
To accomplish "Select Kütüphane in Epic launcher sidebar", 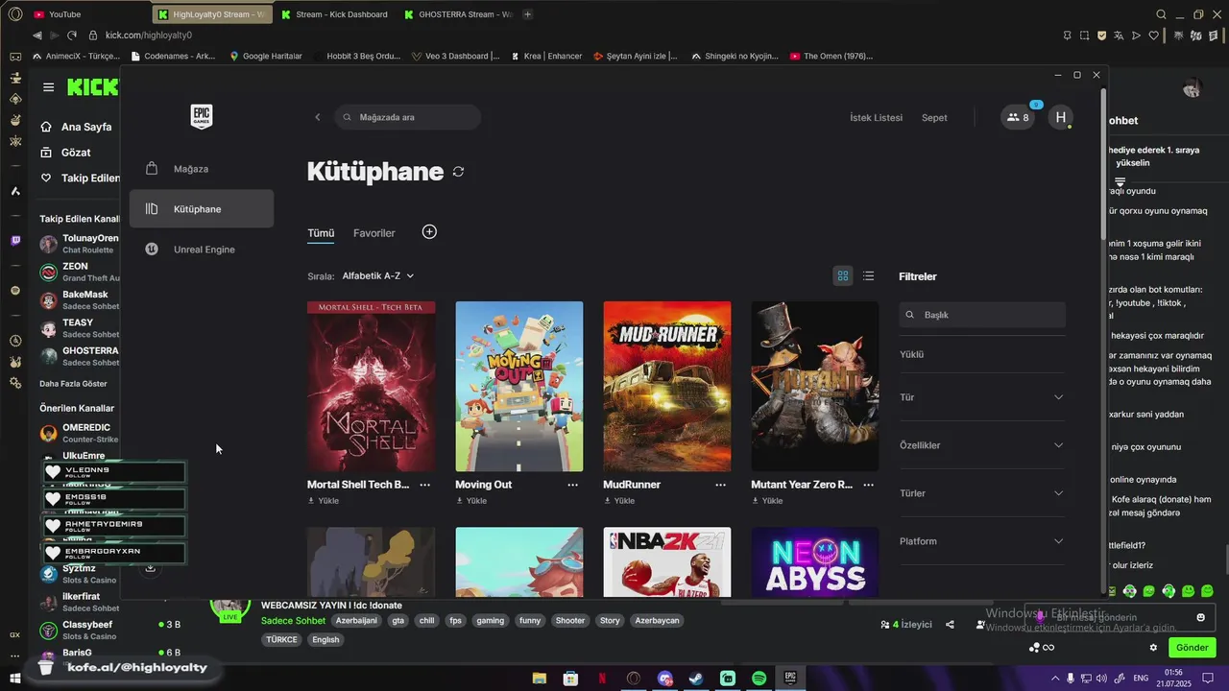I will point(202,209).
